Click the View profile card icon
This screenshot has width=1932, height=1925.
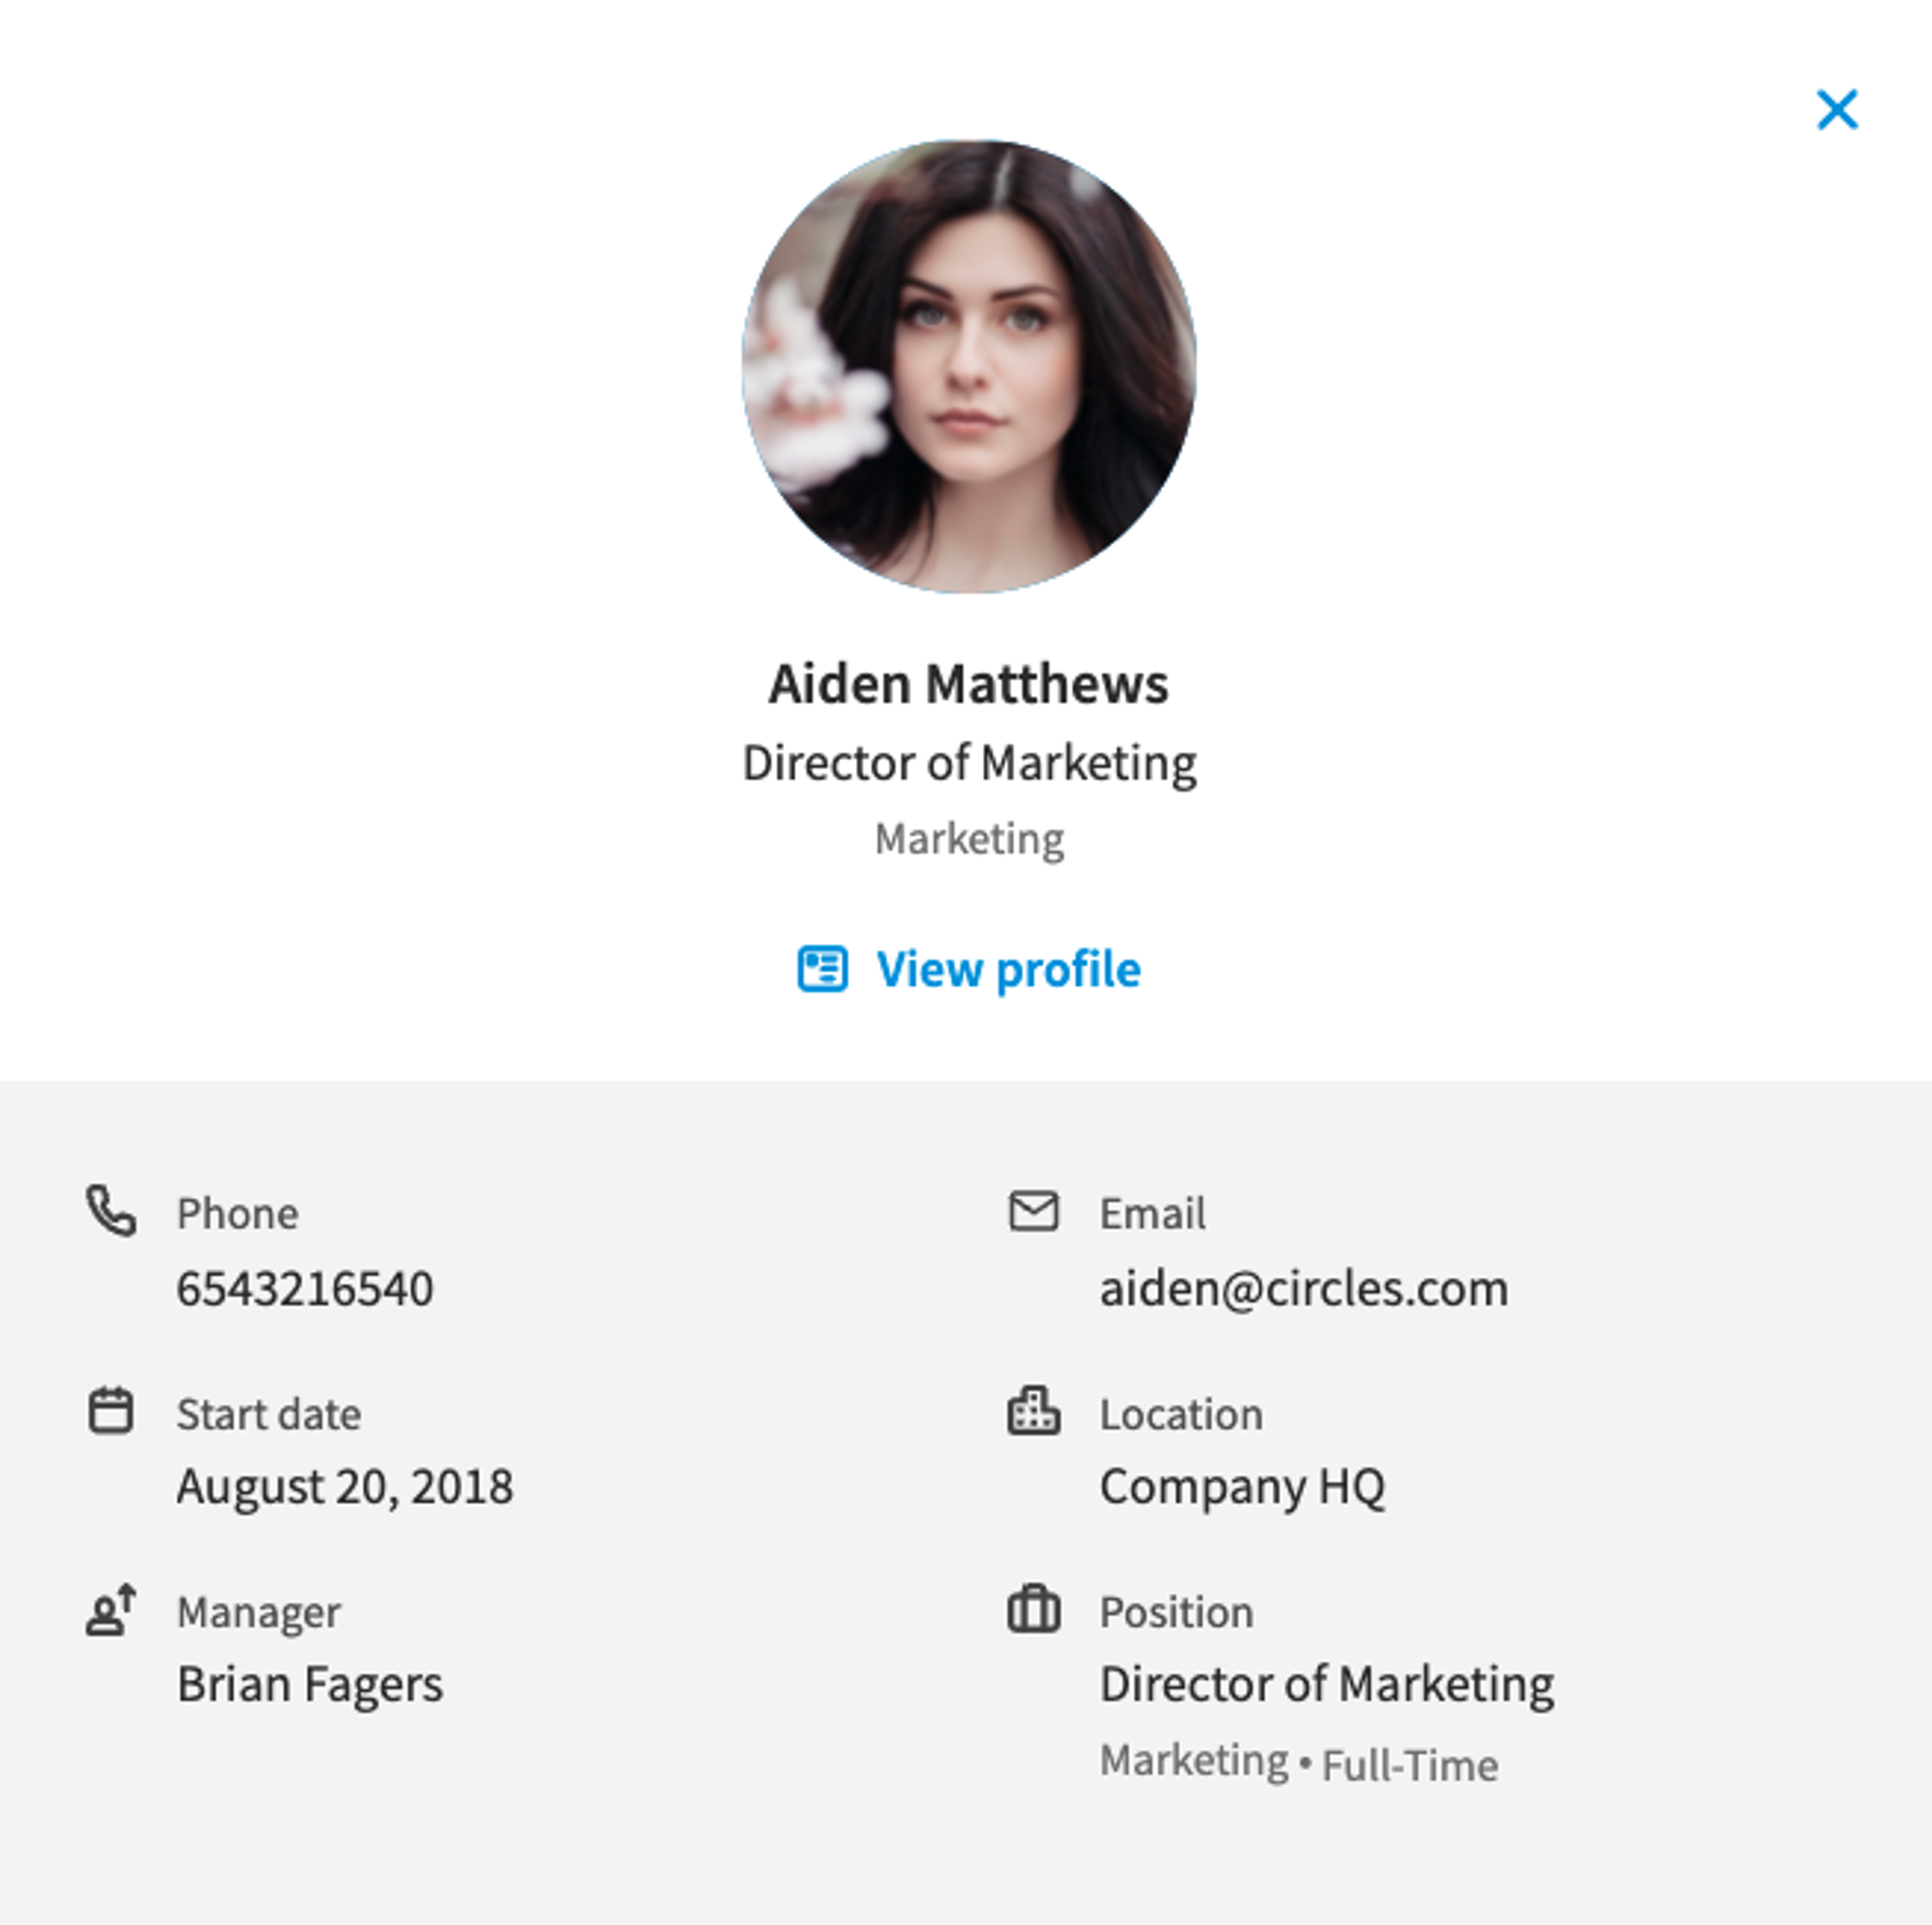click(x=822, y=969)
